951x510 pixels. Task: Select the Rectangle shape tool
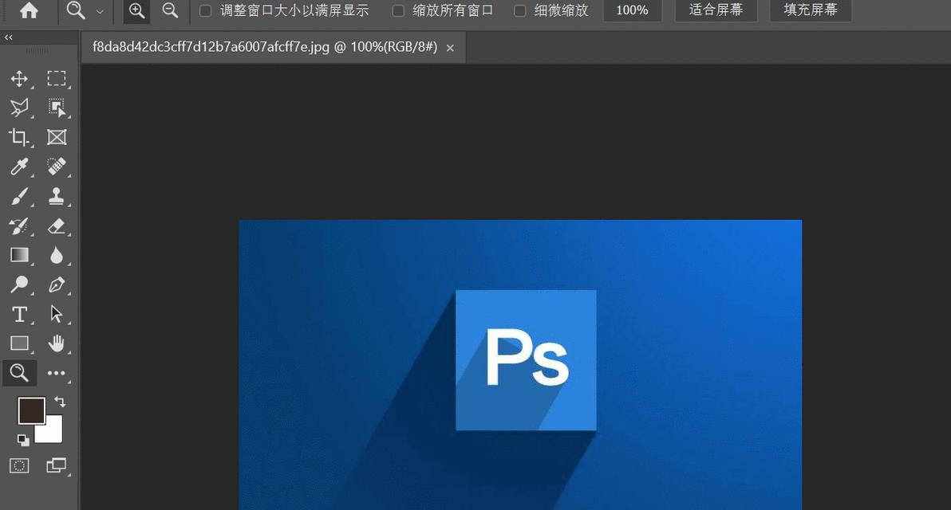click(x=19, y=343)
